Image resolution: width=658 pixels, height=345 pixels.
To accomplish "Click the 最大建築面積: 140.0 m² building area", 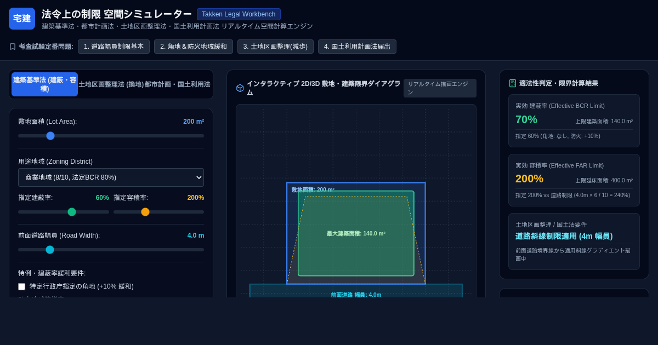I will tap(356, 233).
